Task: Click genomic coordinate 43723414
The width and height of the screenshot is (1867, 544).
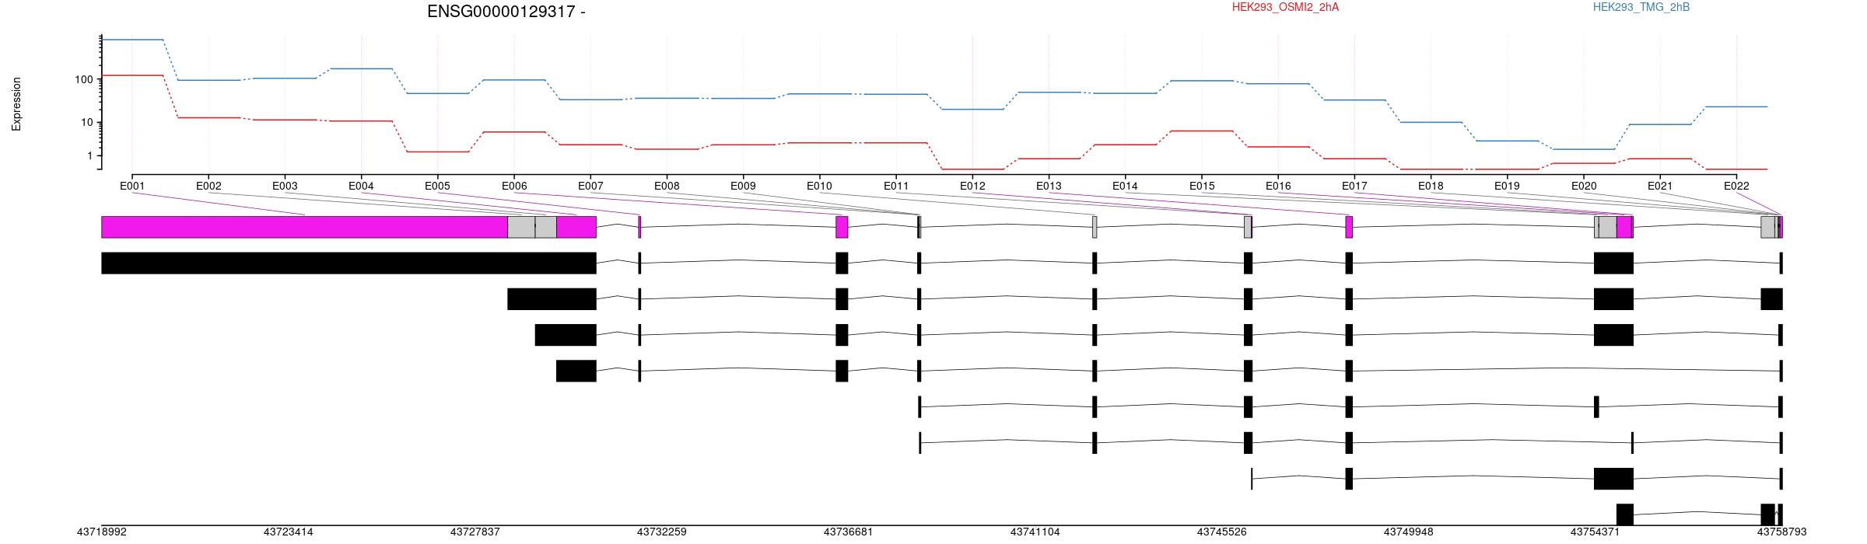Action: (x=288, y=532)
